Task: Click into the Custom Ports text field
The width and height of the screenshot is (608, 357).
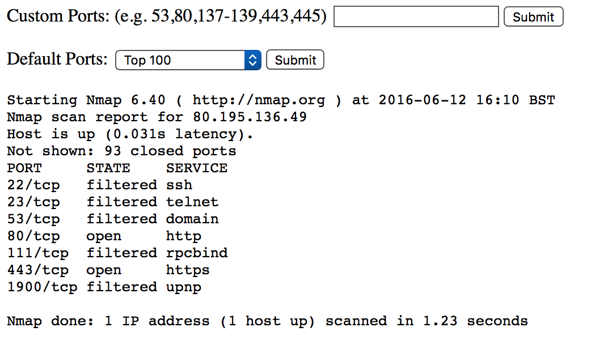Action: [x=416, y=16]
